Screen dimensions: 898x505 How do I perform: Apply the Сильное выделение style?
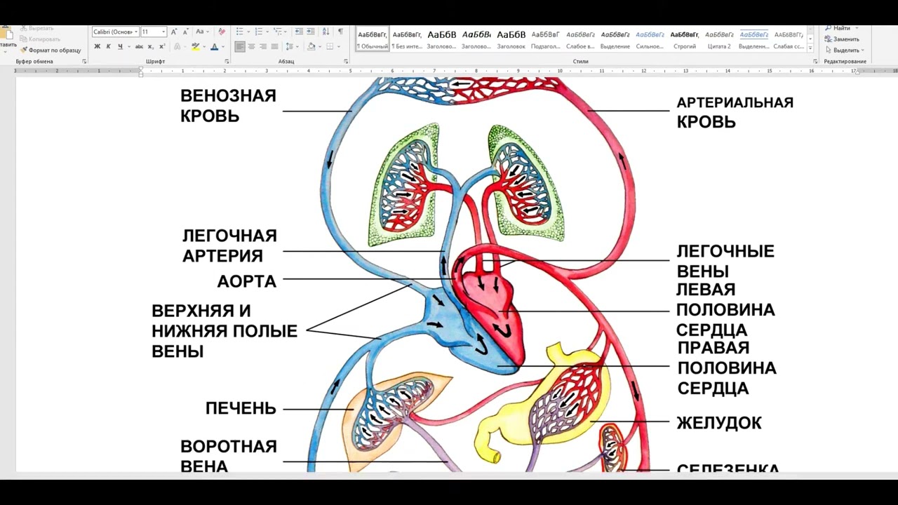click(x=650, y=39)
